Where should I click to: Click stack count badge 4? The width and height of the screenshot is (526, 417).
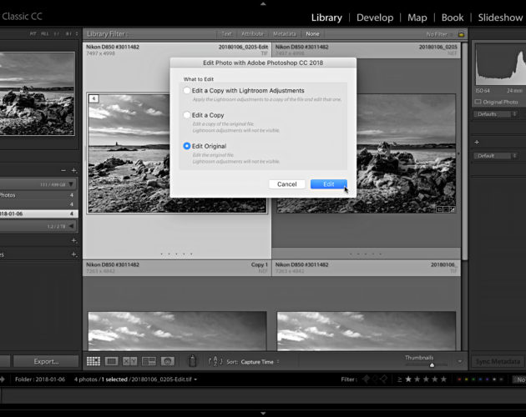pos(94,98)
